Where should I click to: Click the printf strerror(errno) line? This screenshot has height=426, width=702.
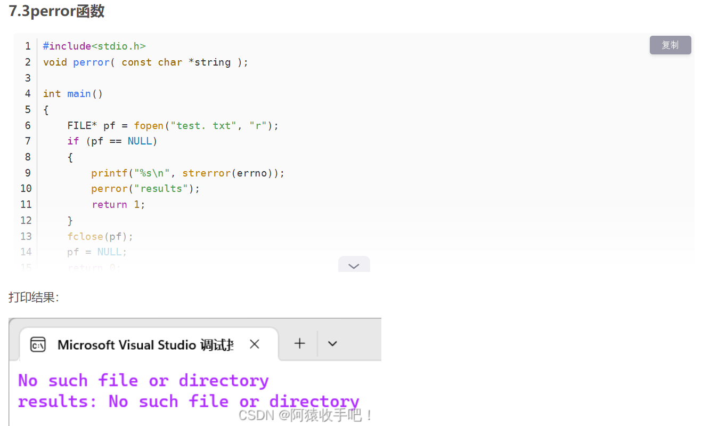pyautogui.click(x=188, y=173)
